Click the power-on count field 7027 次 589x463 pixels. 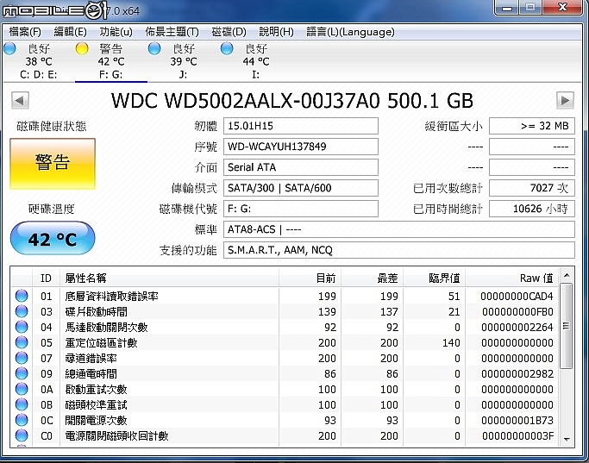tap(532, 188)
